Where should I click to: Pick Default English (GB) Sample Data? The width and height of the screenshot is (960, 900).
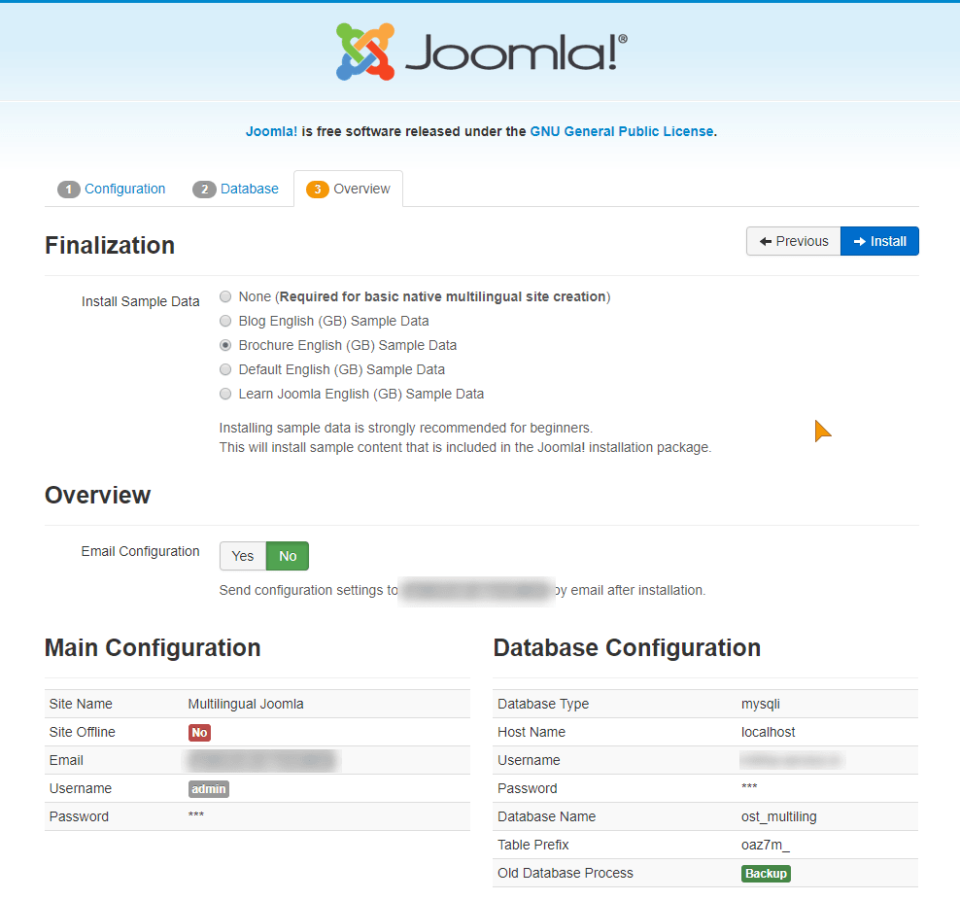pyautogui.click(x=226, y=369)
